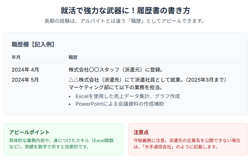Click the 年月 column header
The width and height of the screenshot is (252, 162).
(x=16, y=57)
